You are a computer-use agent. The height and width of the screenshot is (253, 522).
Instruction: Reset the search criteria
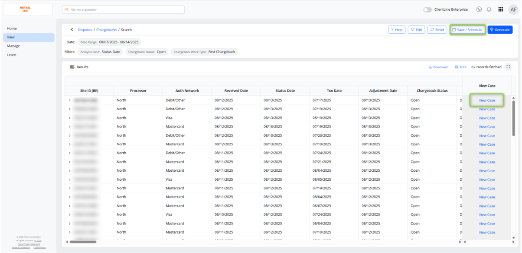click(x=437, y=30)
